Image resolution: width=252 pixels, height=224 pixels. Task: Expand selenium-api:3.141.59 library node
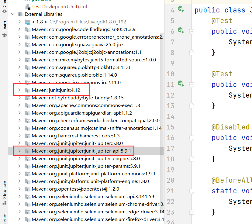pyautogui.click(x=19, y=197)
